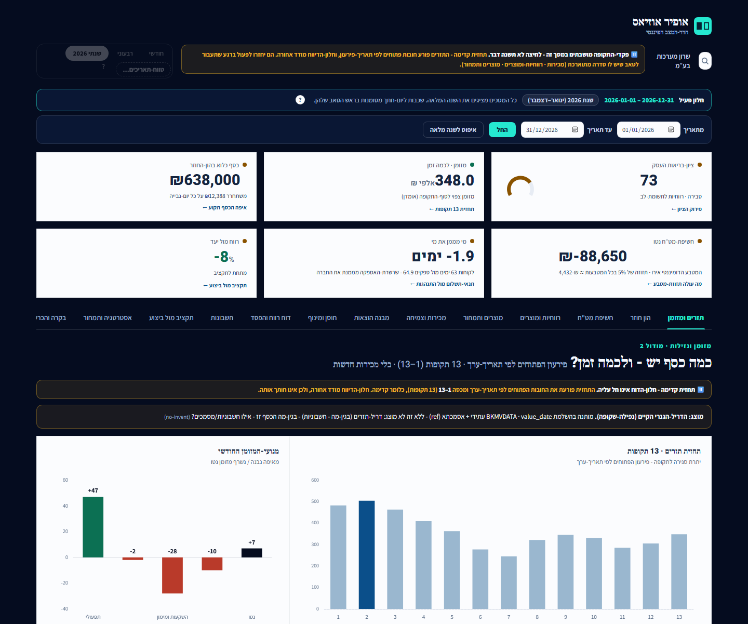Open the מה עולה תזוזת-מטבע link

[x=674, y=284]
